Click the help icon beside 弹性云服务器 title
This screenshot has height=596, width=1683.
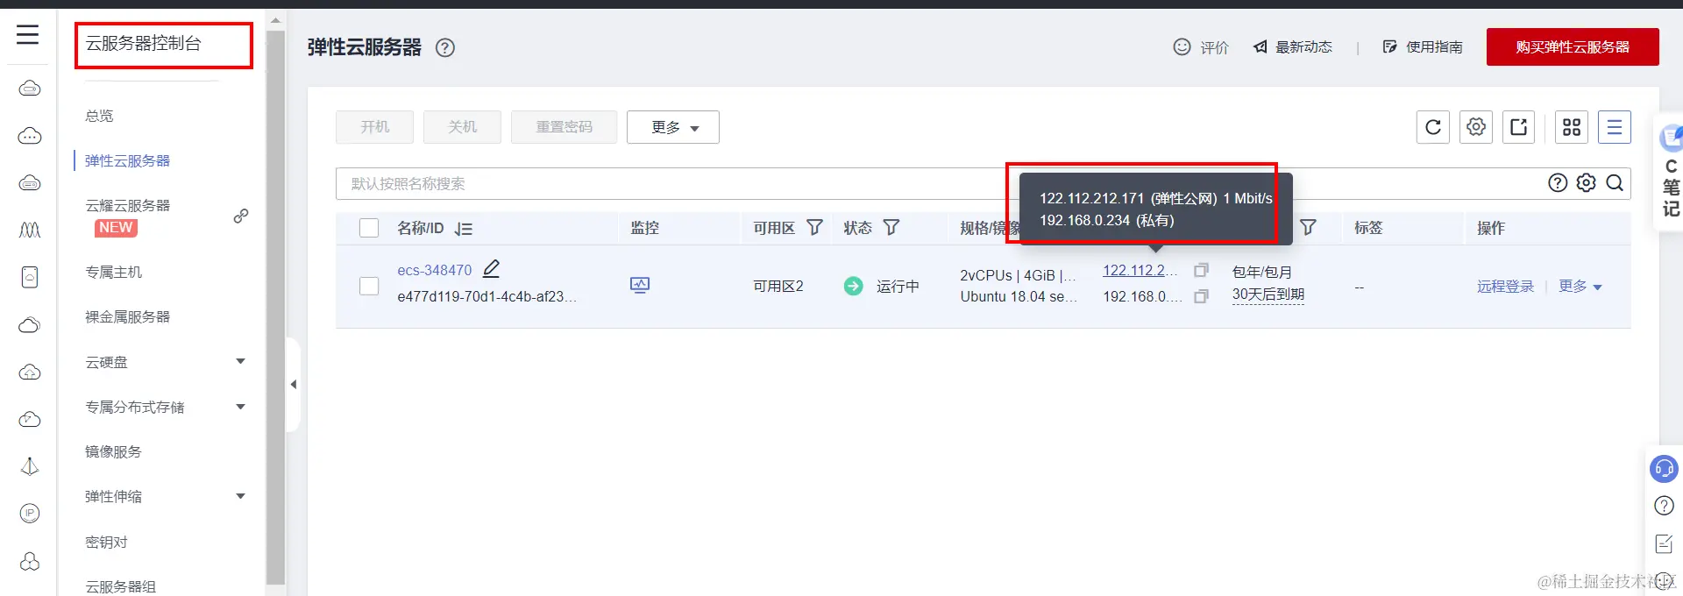[445, 47]
